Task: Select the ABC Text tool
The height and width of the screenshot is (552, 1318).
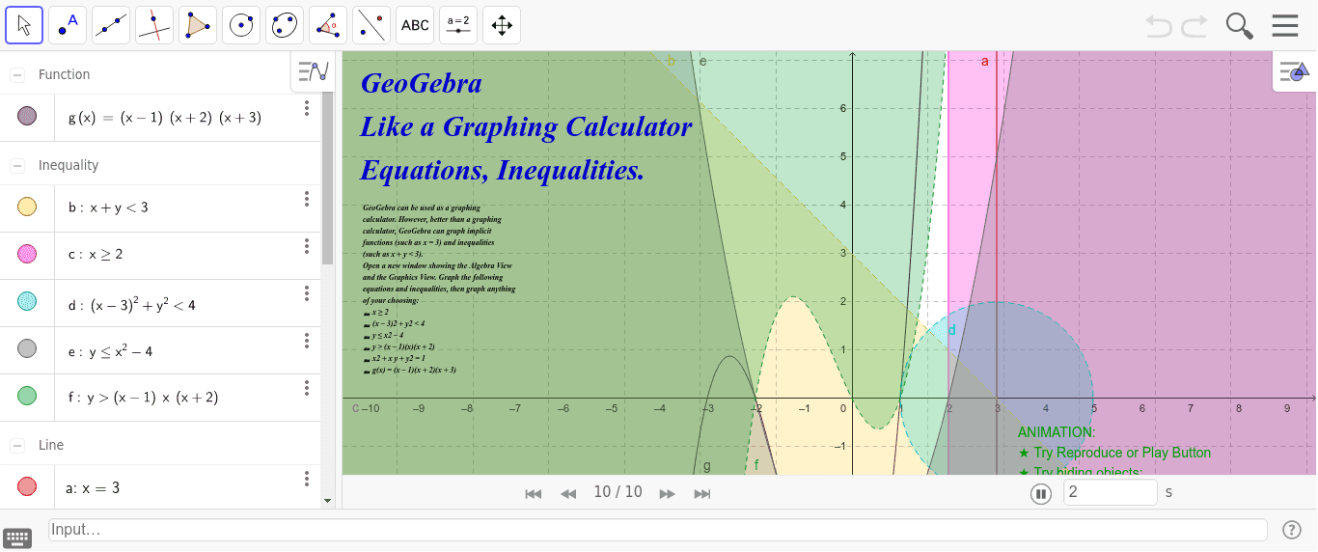Action: (x=415, y=25)
